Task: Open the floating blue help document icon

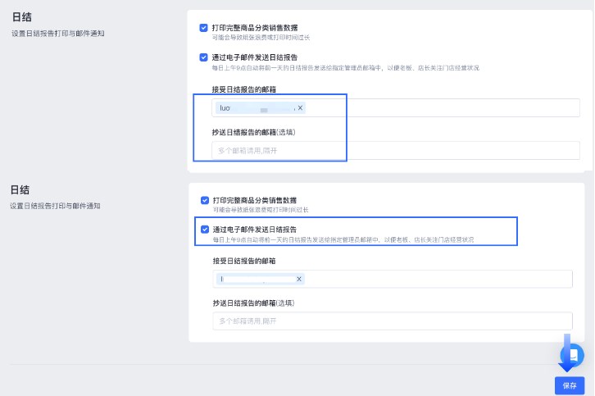Action: click(571, 355)
